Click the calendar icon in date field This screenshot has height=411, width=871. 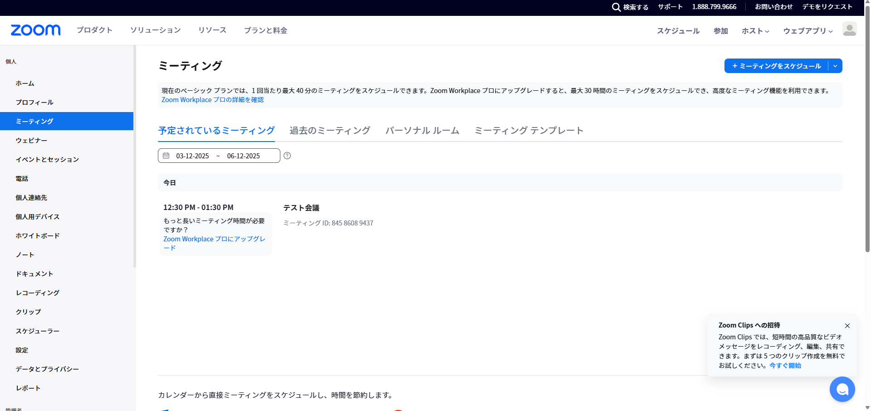pyautogui.click(x=166, y=156)
